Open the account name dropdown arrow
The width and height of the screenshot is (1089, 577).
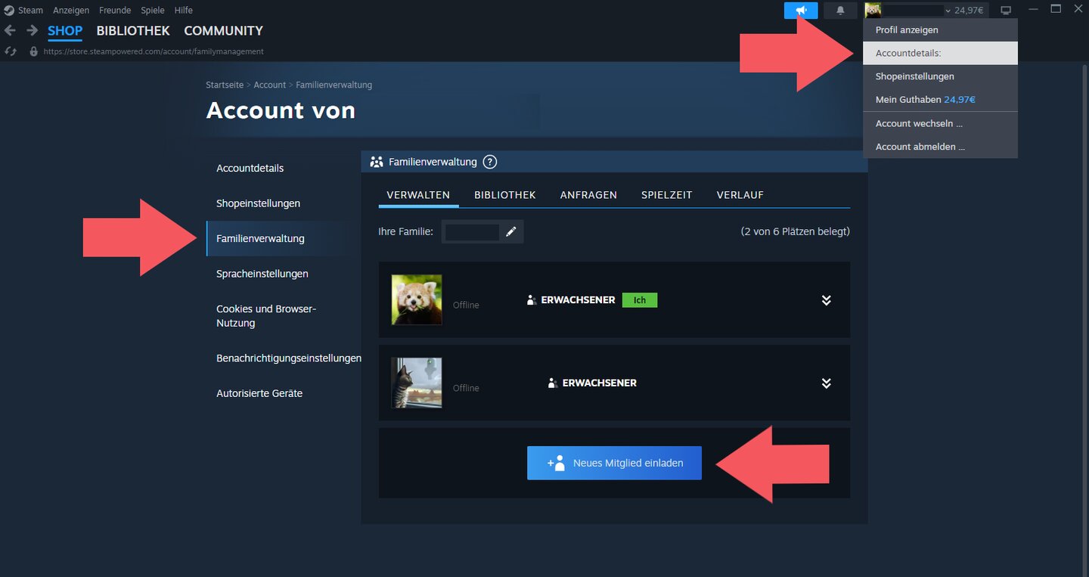tap(948, 10)
